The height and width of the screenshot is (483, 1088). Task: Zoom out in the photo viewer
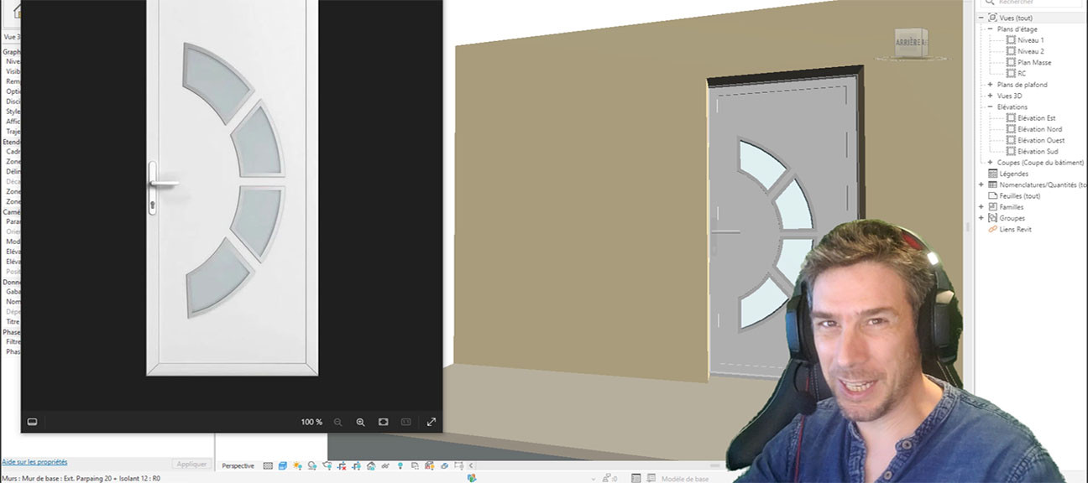click(338, 422)
